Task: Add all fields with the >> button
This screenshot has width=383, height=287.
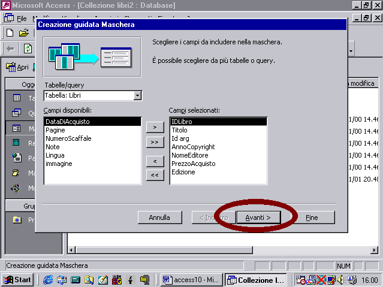Action: [155, 142]
